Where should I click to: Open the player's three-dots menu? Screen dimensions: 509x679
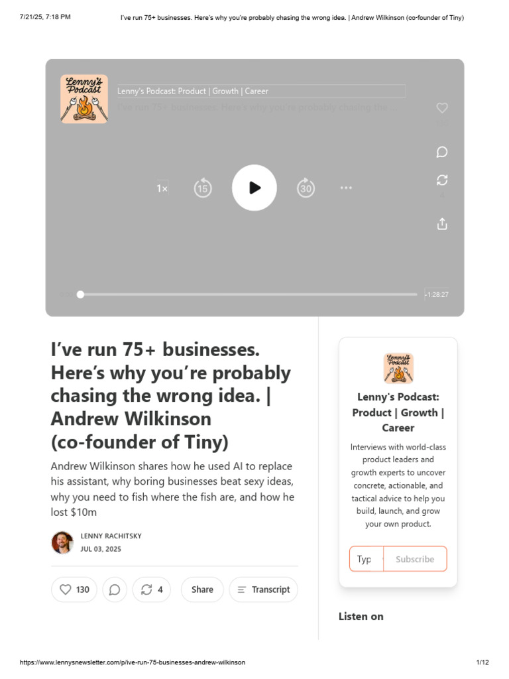pos(346,188)
